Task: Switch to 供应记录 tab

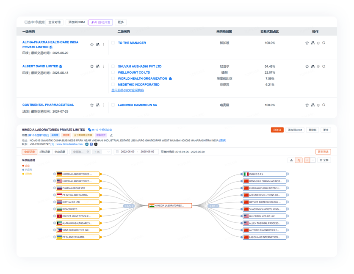Action: pos(60,152)
